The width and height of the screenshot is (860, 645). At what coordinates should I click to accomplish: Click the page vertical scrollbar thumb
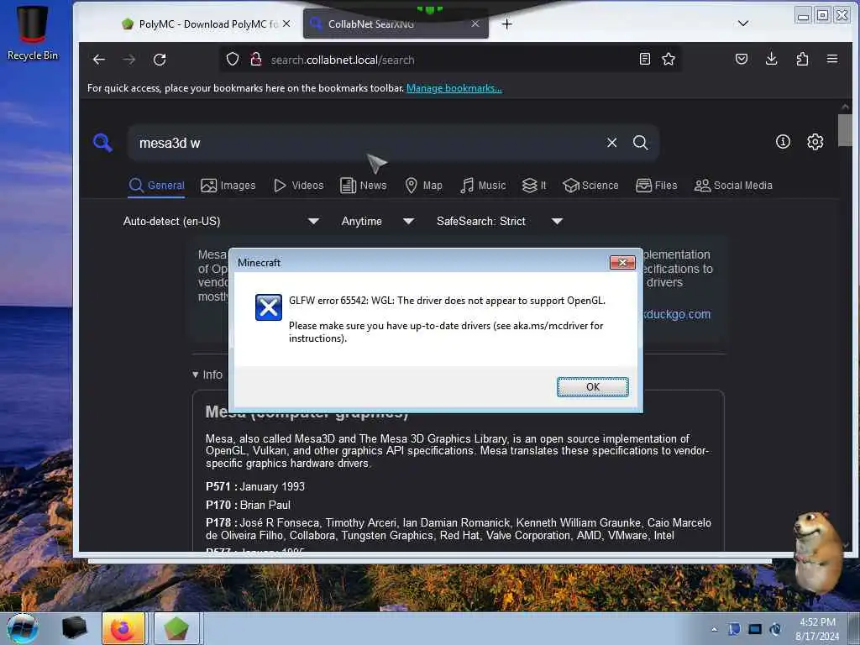click(x=845, y=130)
